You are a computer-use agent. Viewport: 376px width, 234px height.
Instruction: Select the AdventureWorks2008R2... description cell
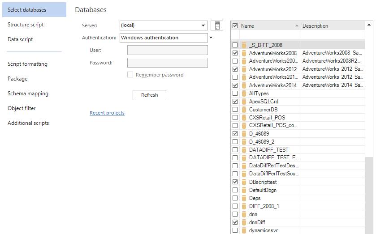333,61
